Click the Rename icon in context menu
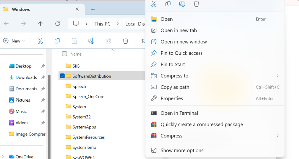The height and width of the screenshot is (159, 299). click(x=182, y=4)
